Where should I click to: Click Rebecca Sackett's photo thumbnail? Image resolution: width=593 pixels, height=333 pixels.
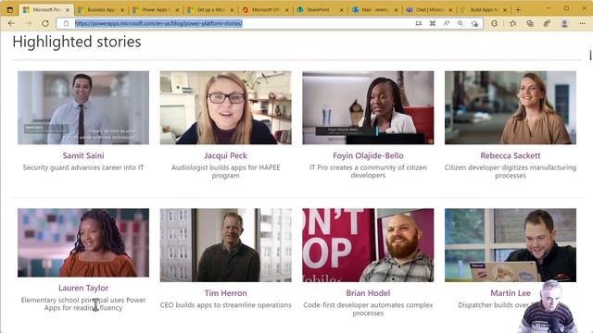511,107
